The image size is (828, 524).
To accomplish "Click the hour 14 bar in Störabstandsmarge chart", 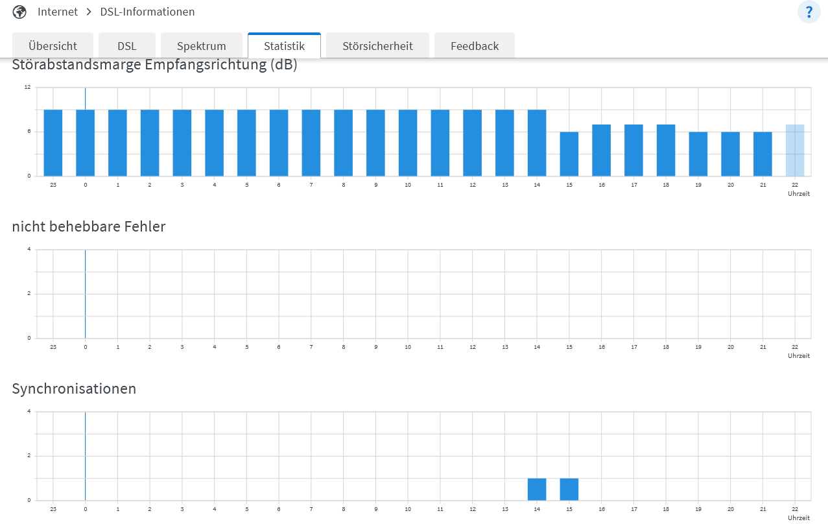I will coord(537,143).
